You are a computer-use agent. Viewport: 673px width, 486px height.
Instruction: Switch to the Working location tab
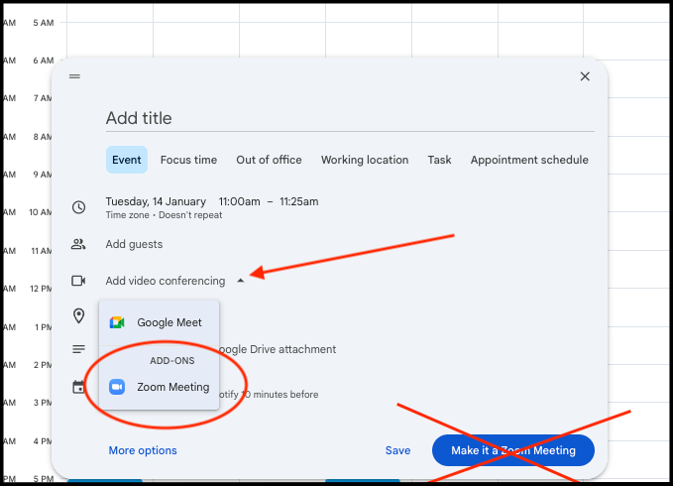tap(365, 160)
